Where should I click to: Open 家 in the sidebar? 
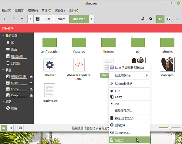pos(17,42)
